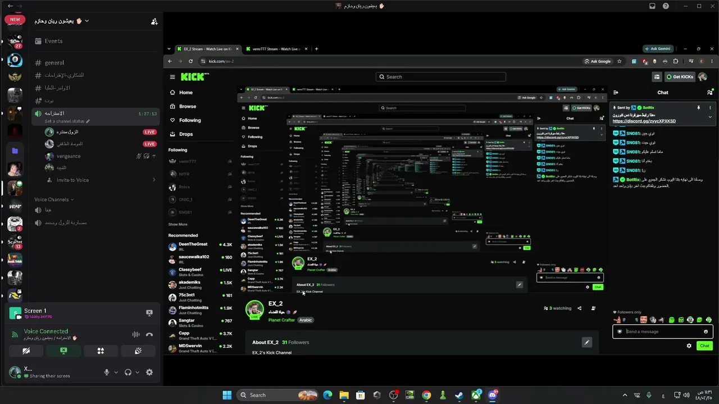Disconnect from voice with the hang-up icon
Screen dimensions: 719x404
[149, 334]
